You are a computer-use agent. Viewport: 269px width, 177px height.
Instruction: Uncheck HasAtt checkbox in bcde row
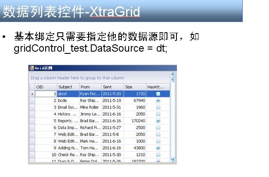158,101
